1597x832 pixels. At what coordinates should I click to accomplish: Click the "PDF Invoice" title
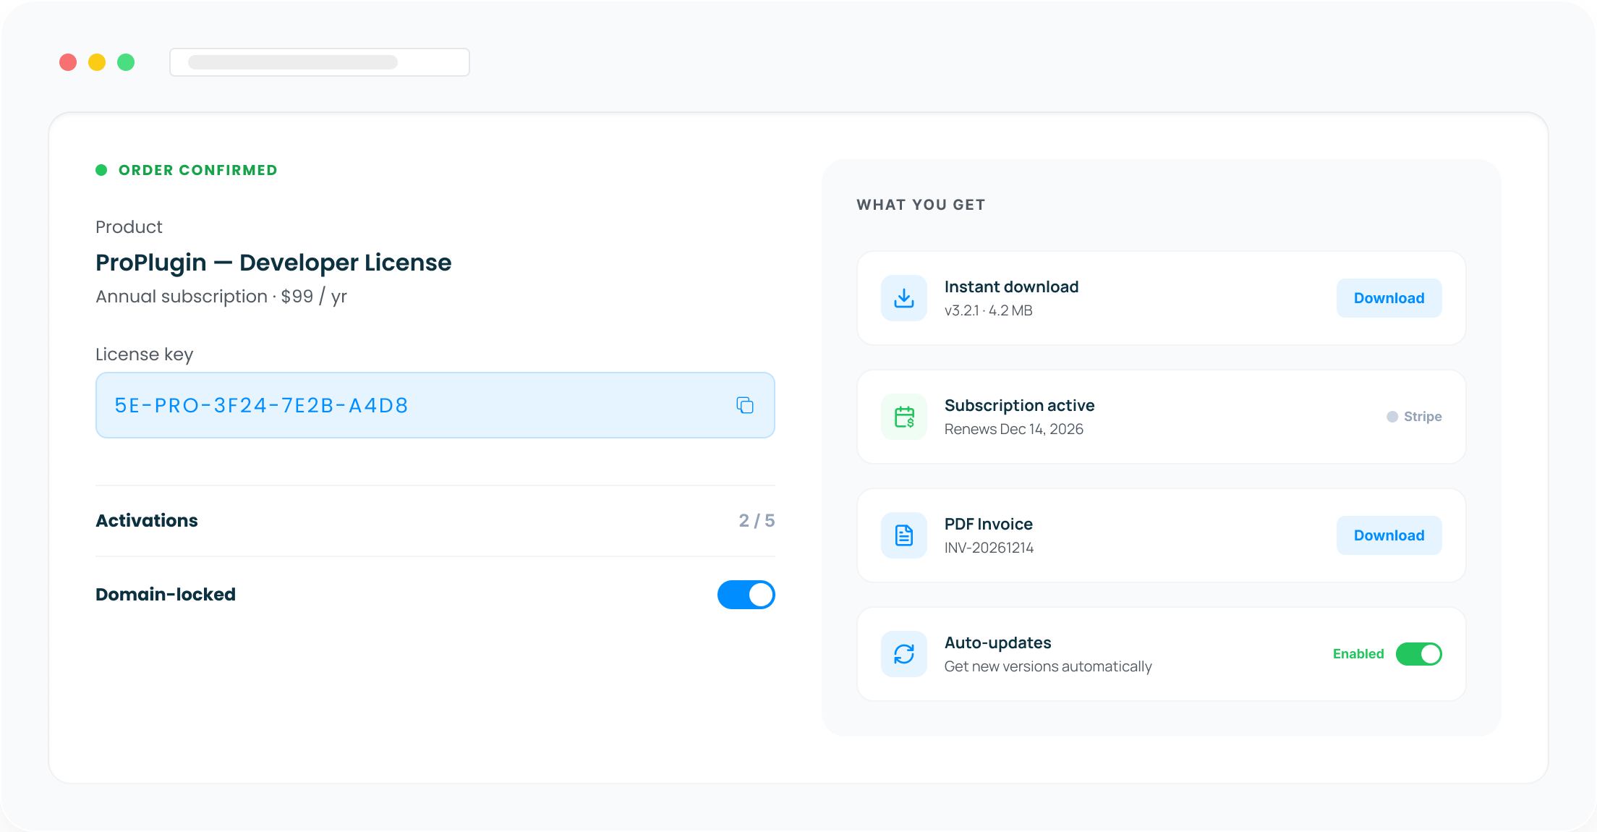989,525
